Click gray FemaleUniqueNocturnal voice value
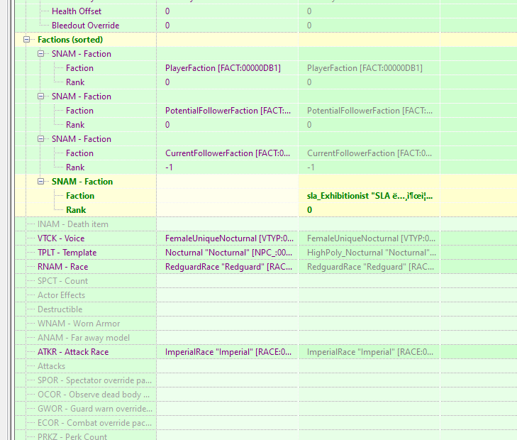The width and height of the screenshot is (517, 440). (x=371, y=238)
